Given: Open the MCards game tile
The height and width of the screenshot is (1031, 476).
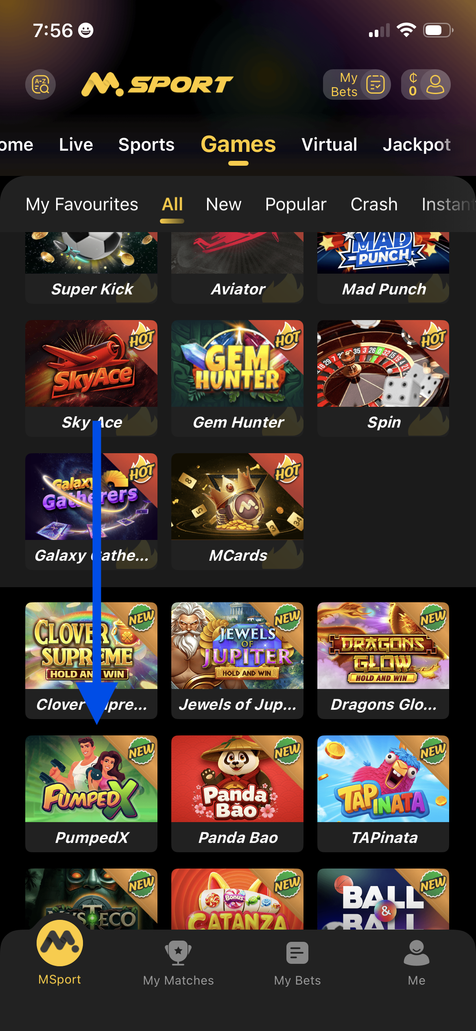Looking at the screenshot, I should (237, 511).
